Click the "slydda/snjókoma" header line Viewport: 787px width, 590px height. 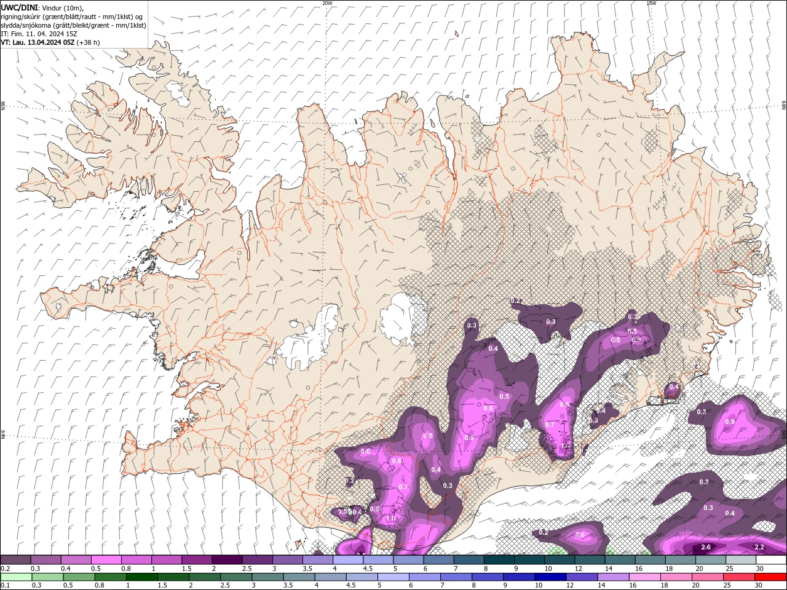point(73,25)
